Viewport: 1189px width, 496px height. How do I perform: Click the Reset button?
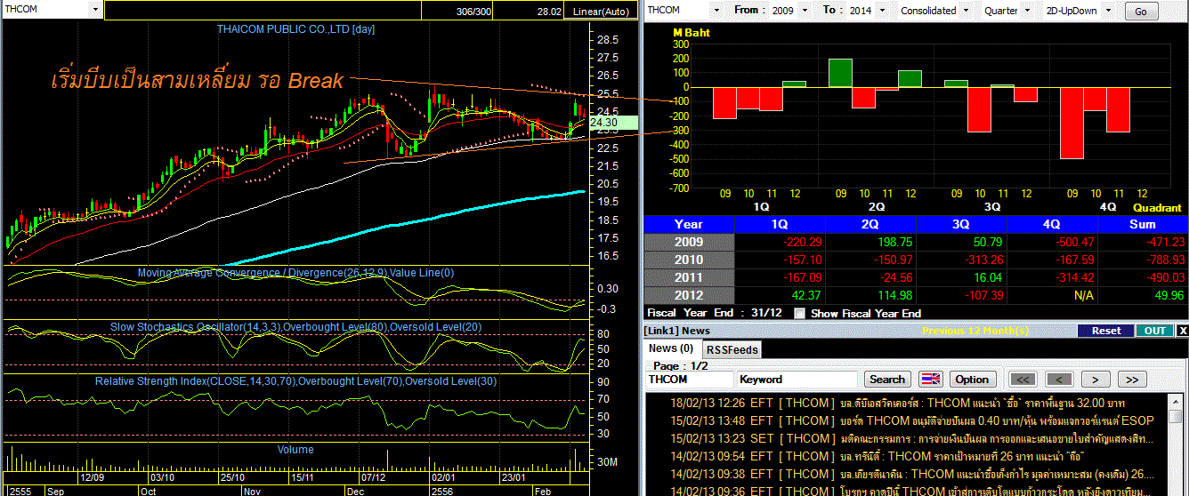pyautogui.click(x=1106, y=331)
